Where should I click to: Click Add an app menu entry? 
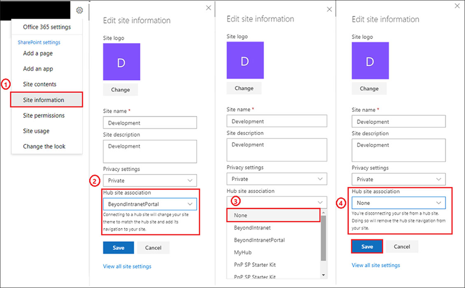(x=38, y=69)
